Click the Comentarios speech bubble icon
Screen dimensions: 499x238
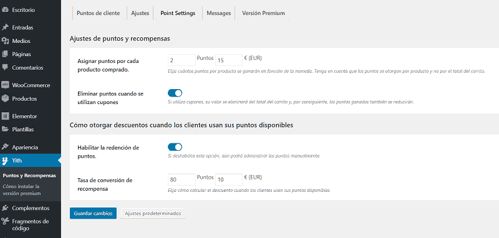pyautogui.click(x=5, y=68)
